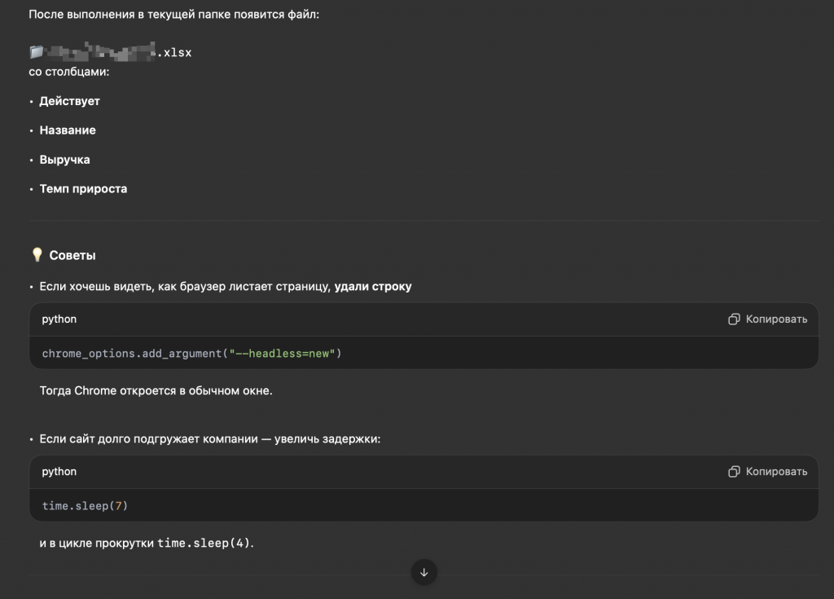This screenshot has height=599, width=834.
Task: Click the Выручка column bullet item
Action: coord(64,160)
